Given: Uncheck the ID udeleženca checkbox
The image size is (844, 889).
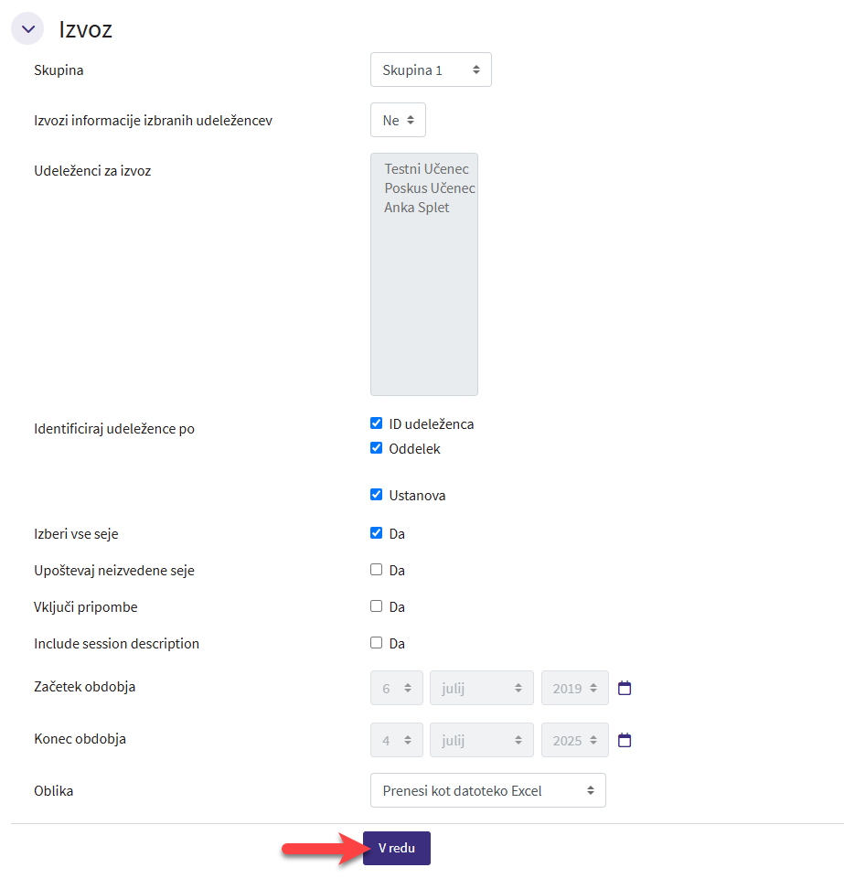Looking at the screenshot, I should (376, 423).
